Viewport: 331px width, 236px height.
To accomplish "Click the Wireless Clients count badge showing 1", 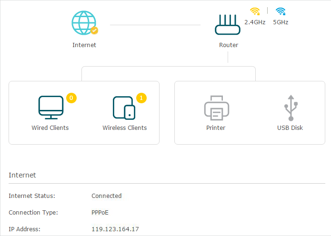I will [x=141, y=98].
